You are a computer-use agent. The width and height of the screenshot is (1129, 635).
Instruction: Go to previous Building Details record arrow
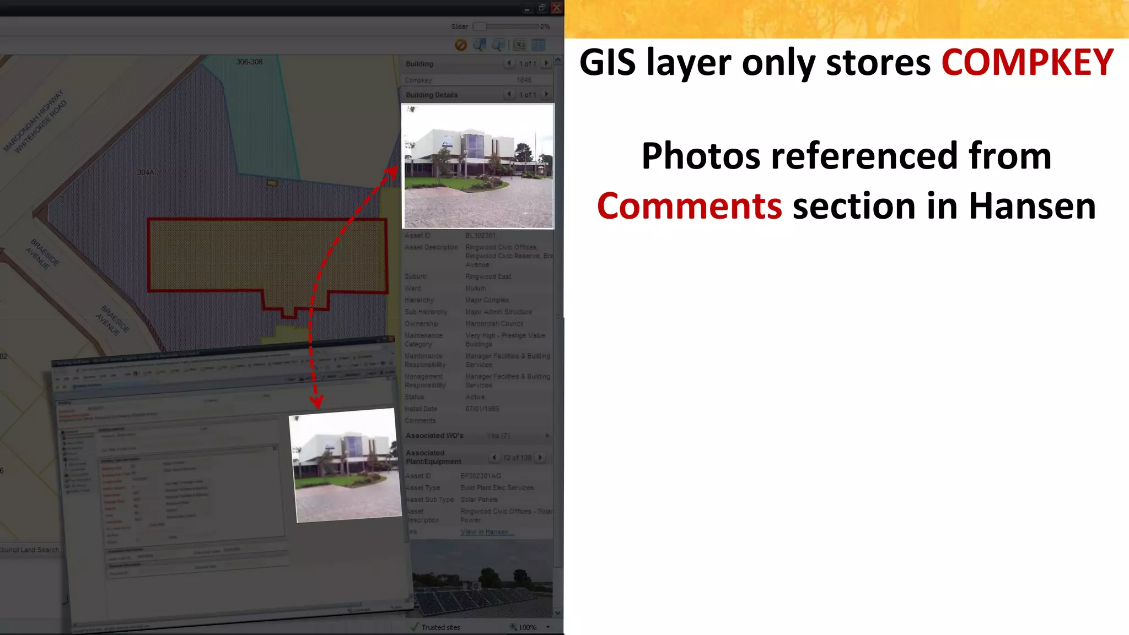(x=509, y=94)
